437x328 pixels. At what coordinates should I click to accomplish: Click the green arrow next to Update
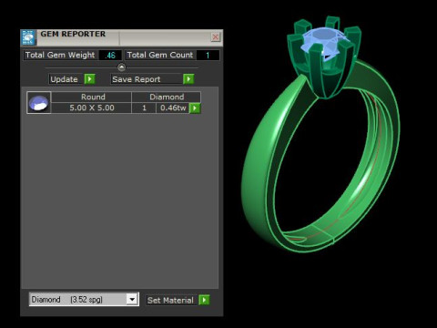(x=89, y=79)
